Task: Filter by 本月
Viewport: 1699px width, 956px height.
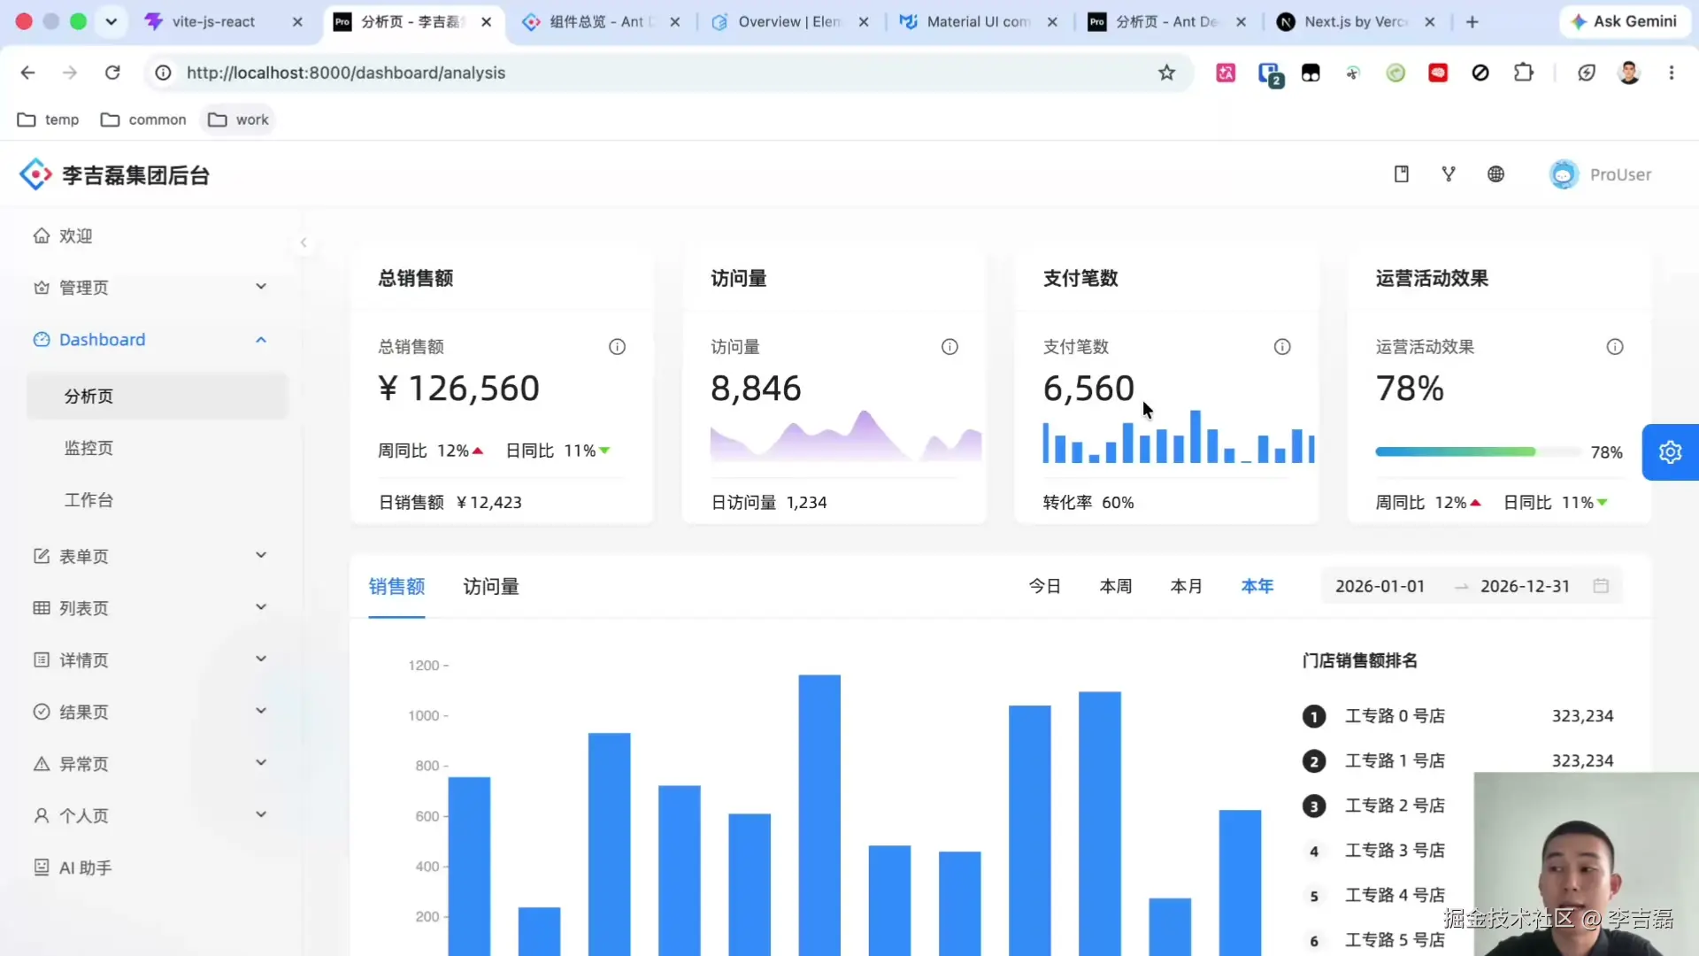Action: click(1186, 586)
